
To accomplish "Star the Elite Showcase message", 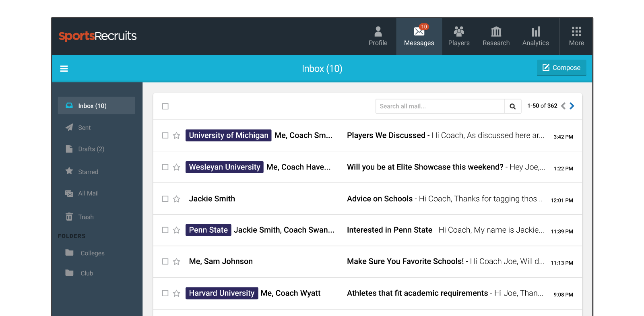I will pos(176,167).
